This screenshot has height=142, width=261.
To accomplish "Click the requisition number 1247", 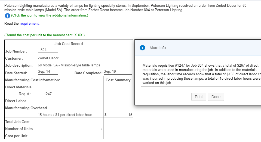I will click(x=48, y=94).
